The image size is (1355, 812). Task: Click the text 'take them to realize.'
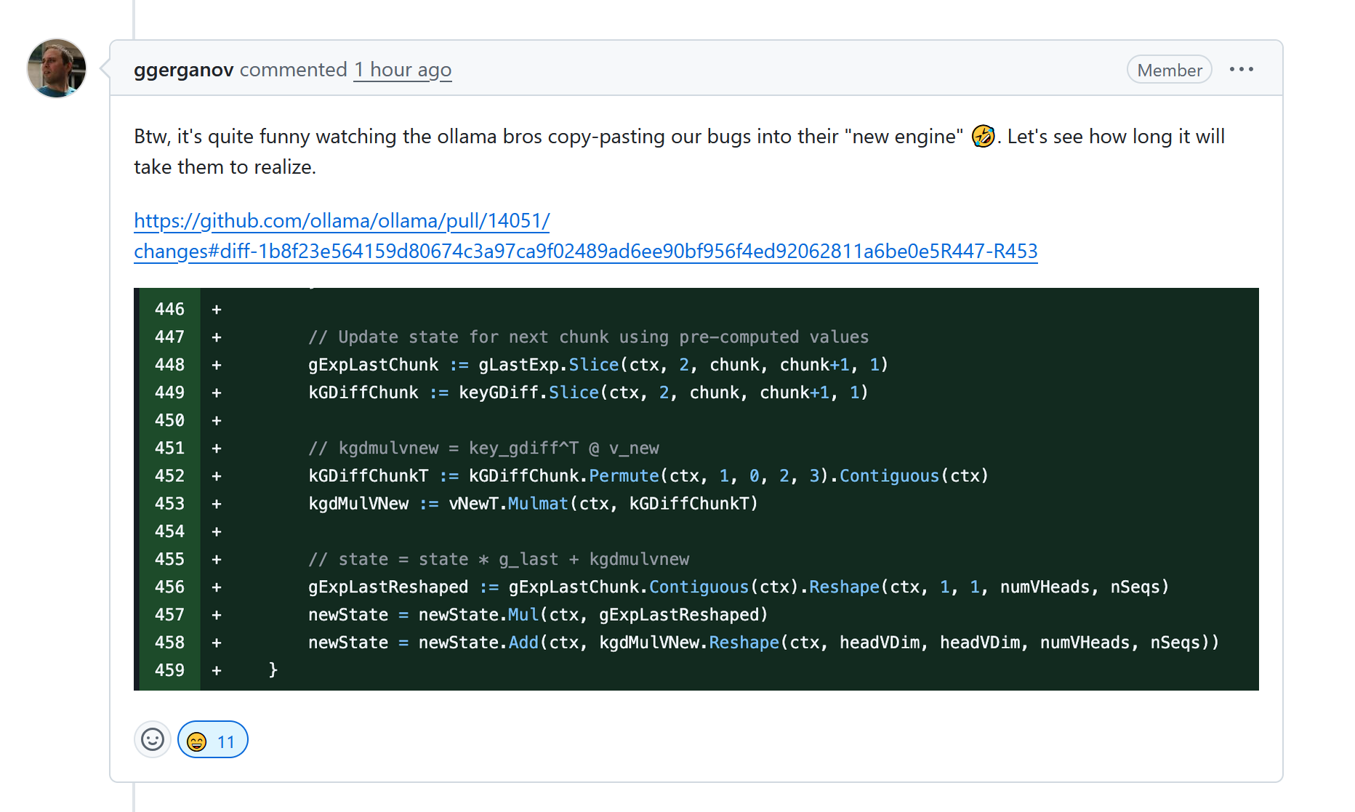point(225,167)
